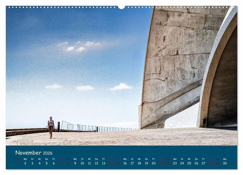The image size is (243, 175).
Task: Select date 20 in the calendar row
Action: (154, 163)
